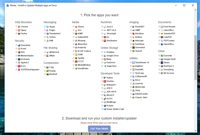
Task: Click the Spotify icon
Action: point(76,58)
